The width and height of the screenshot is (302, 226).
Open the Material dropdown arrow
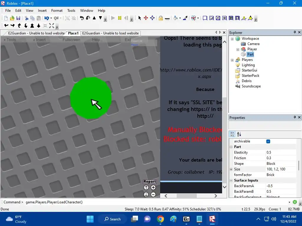198,18
